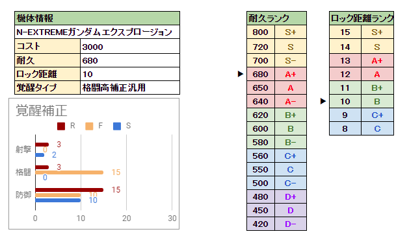Click the コスト label cell
This screenshot has width=409, height=236.
click(47, 46)
